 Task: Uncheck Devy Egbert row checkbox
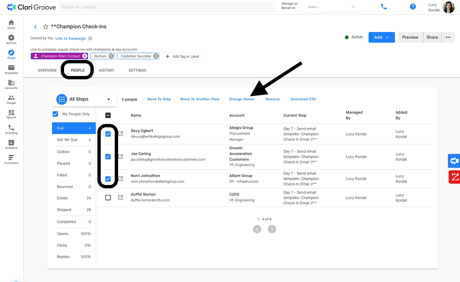tap(108, 134)
